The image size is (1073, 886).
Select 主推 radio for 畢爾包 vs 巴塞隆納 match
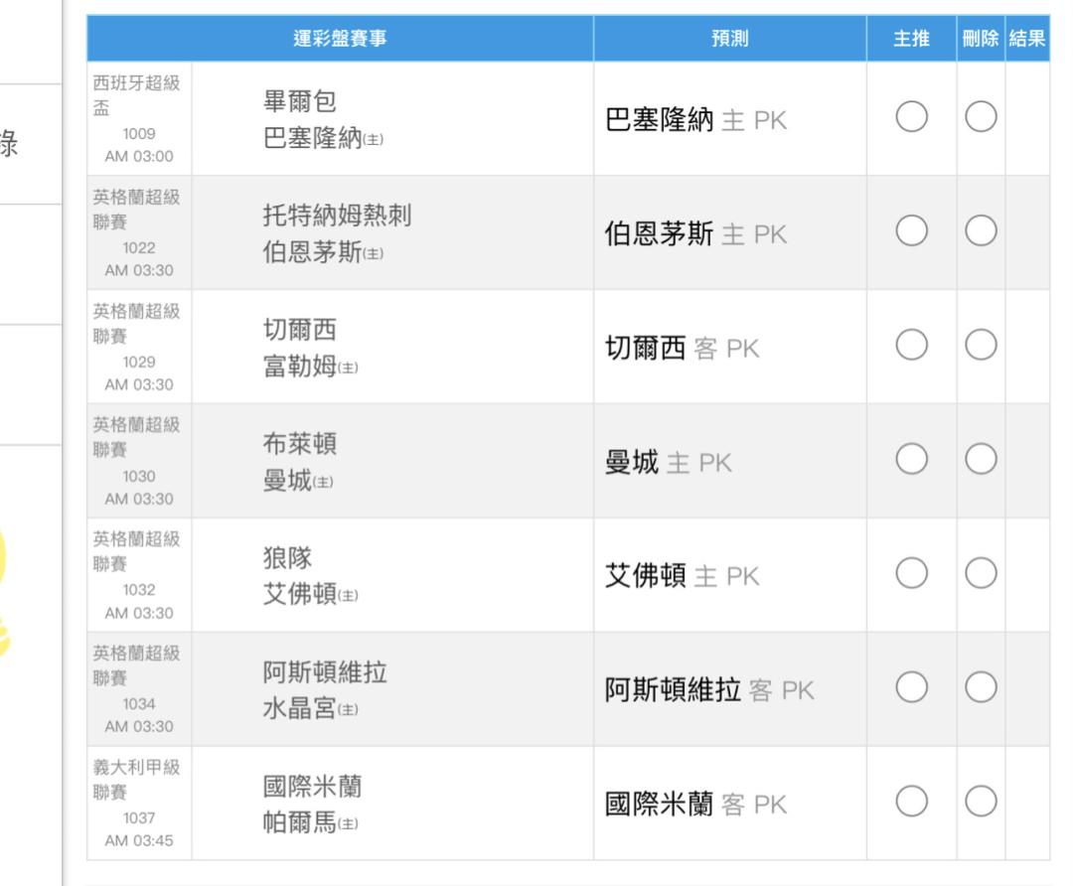click(911, 119)
